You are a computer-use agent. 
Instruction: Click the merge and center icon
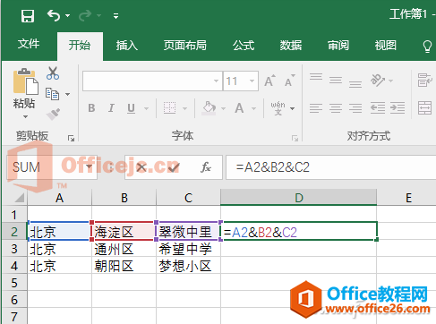[x=424, y=108]
